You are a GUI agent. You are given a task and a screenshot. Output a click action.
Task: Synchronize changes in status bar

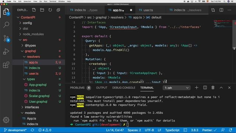pos(32,130)
